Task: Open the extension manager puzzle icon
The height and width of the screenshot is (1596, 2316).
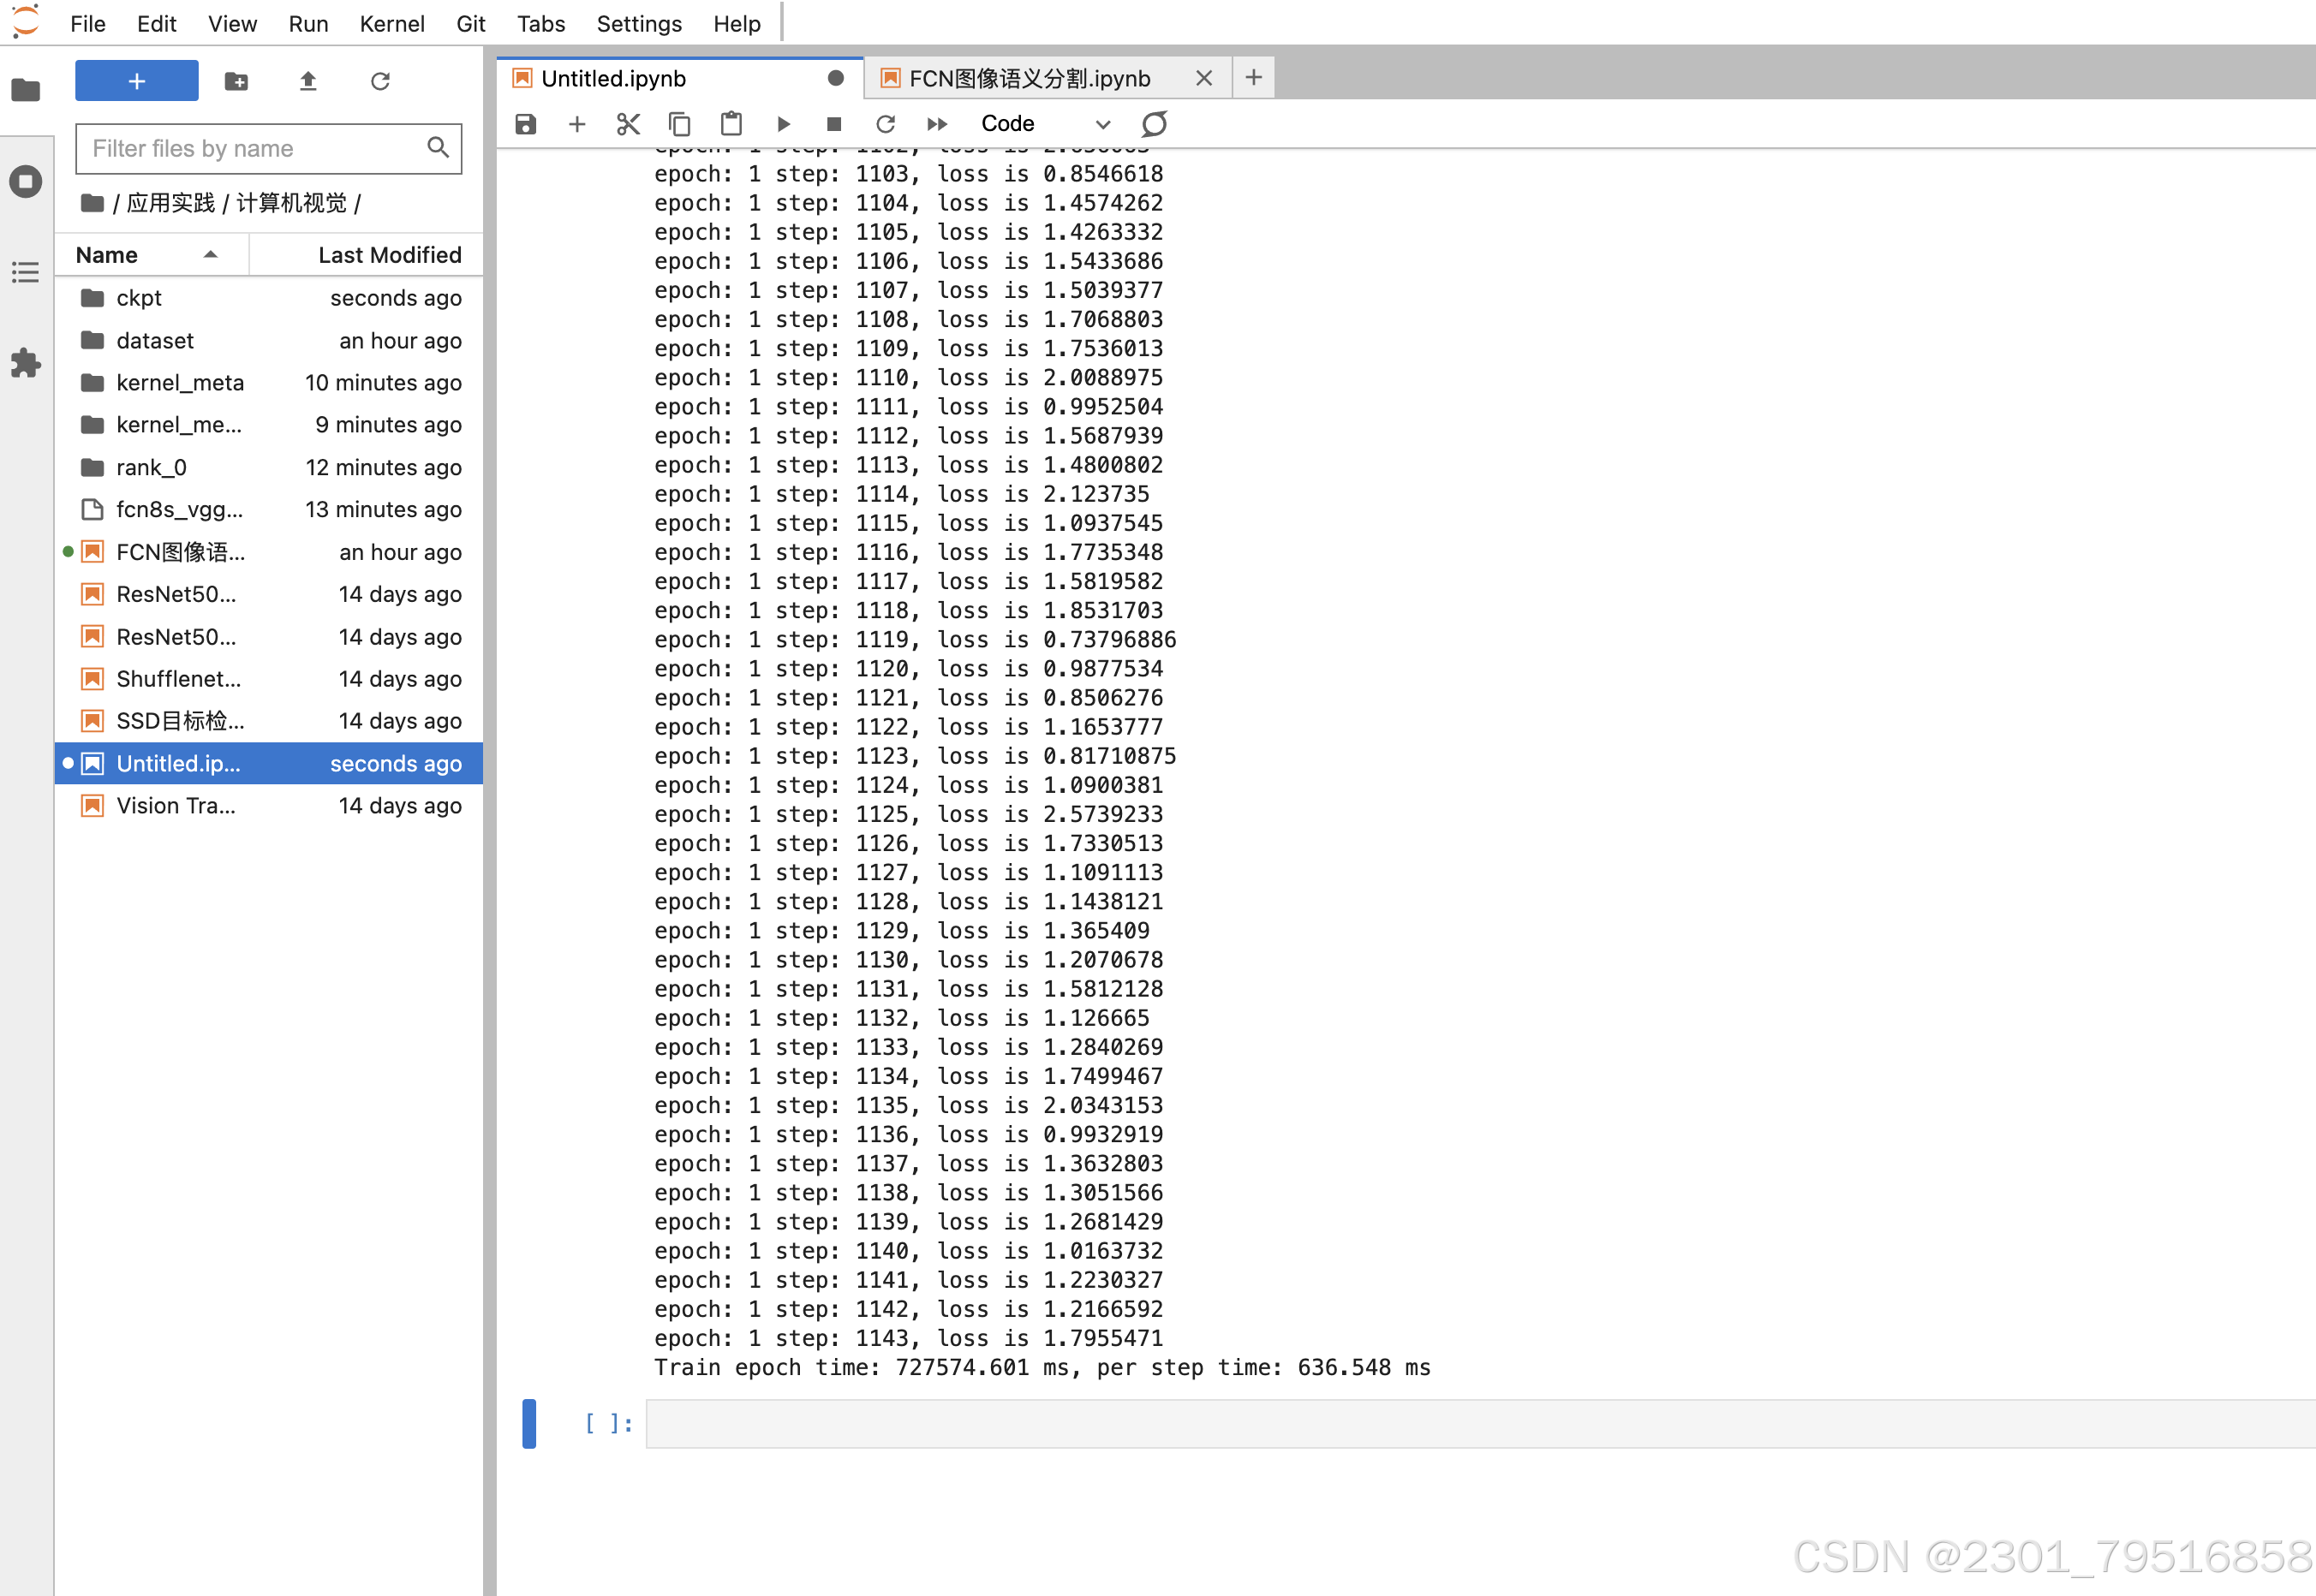Action: pos(26,362)
